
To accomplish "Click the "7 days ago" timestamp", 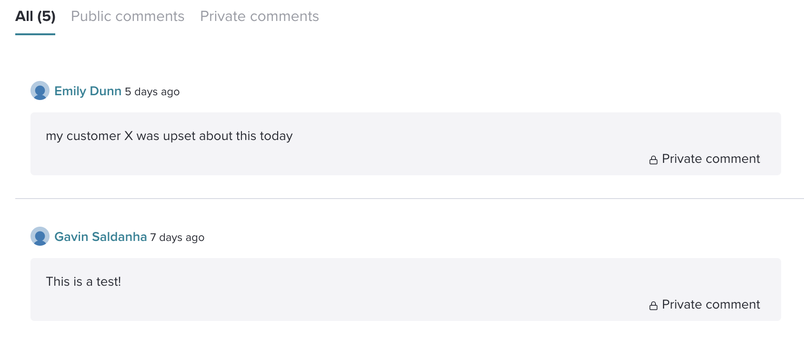I will pos(177,237).
